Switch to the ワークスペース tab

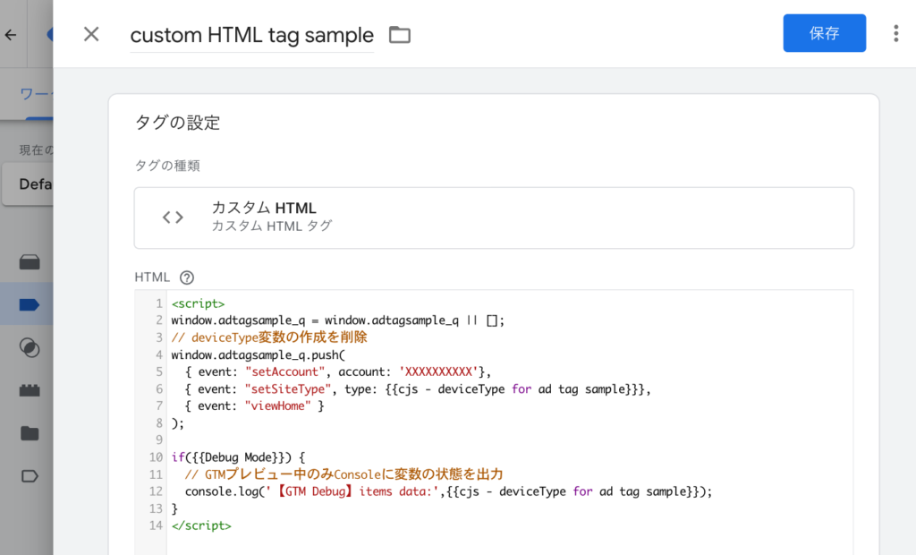36,95
